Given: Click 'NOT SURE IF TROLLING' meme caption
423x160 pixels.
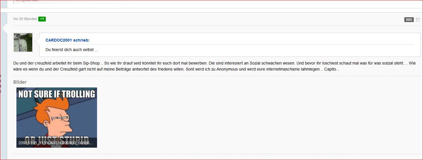Looking at the screenshot, I should point(57,94).
